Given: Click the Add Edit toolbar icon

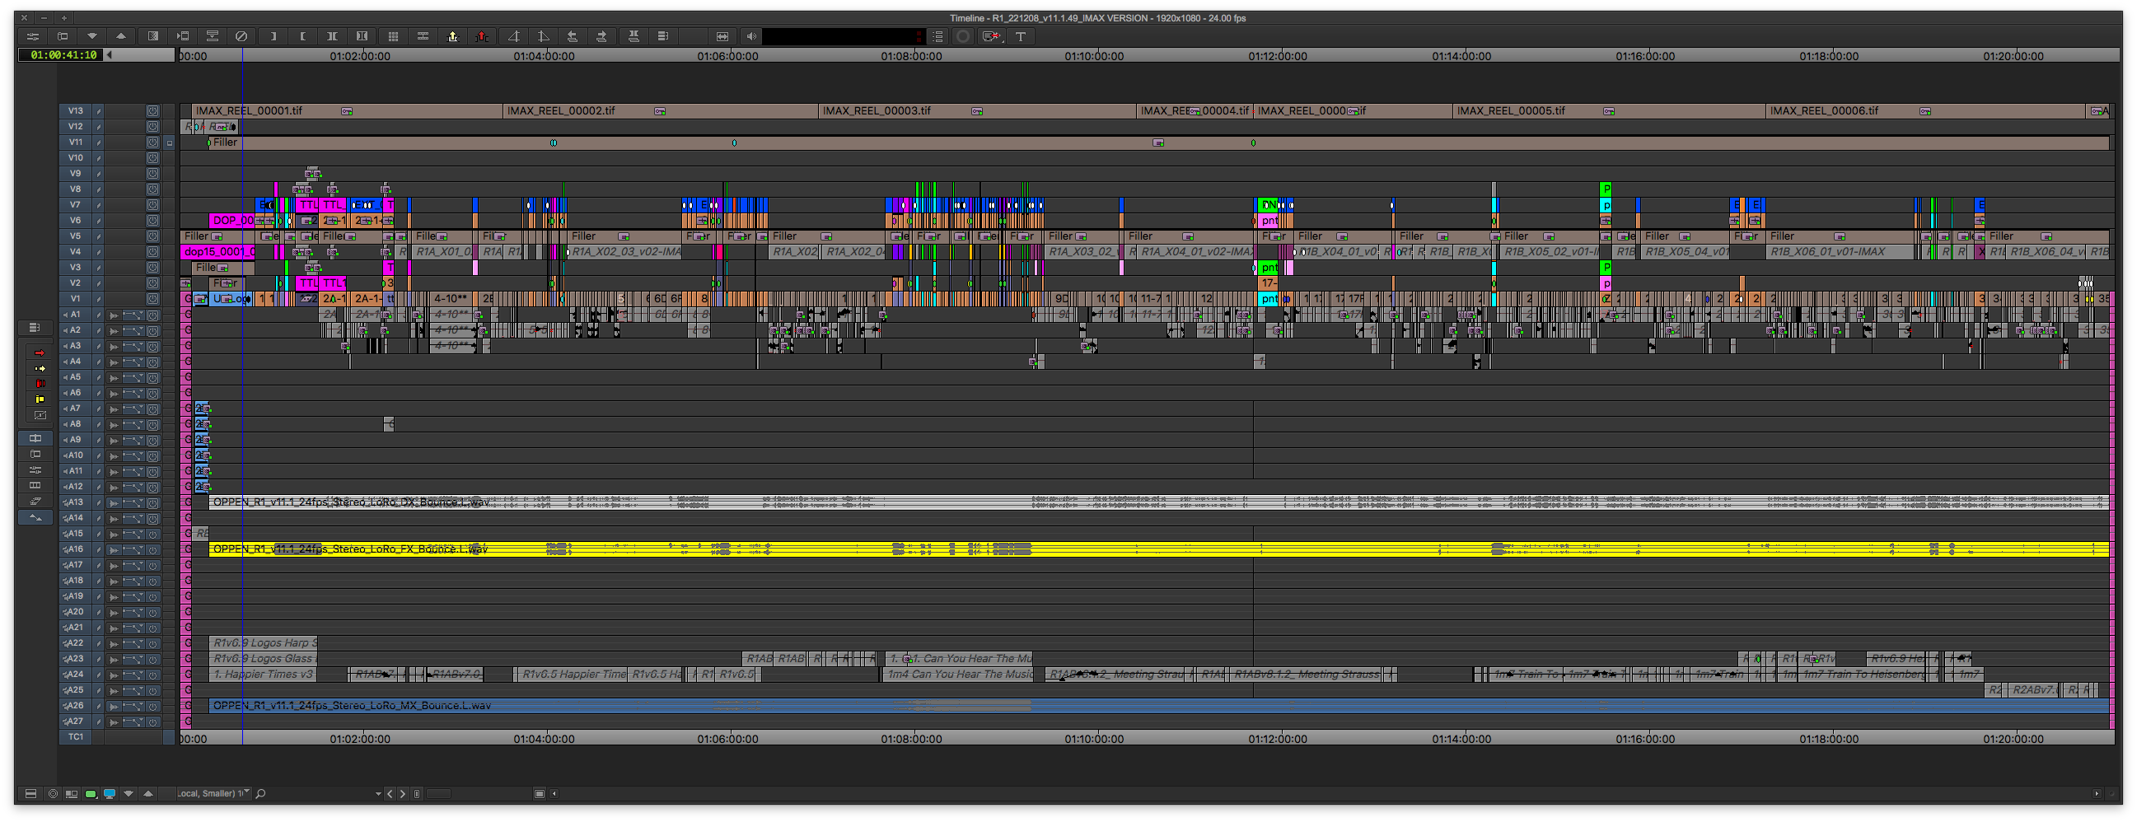Looking at the screenshot, I should (423, 36).
